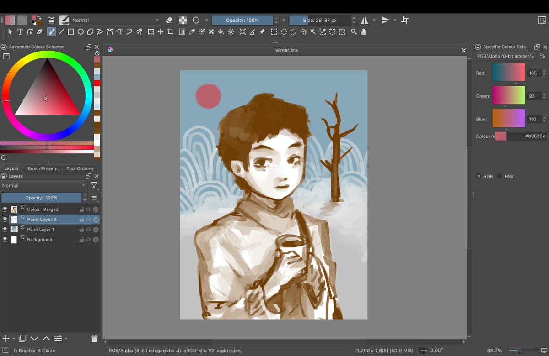Toggle Eraser mode in the brush toolbar
This screenshot has height=356, width=549.
169,20
